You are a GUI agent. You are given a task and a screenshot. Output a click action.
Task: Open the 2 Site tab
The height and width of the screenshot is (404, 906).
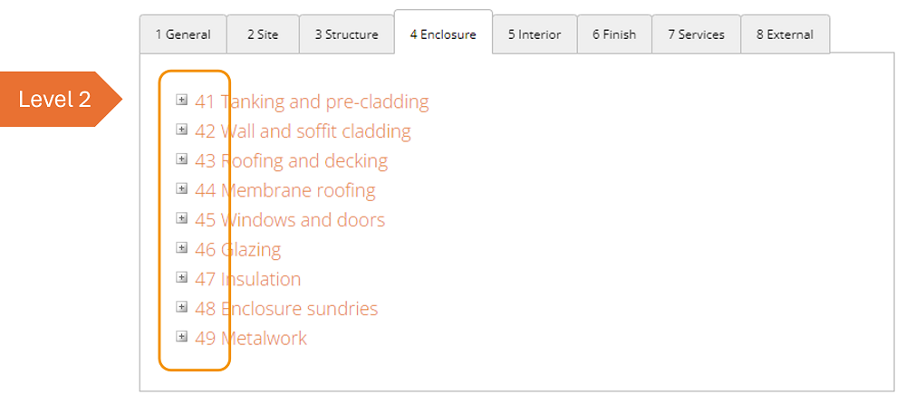(x=263, y=34)
